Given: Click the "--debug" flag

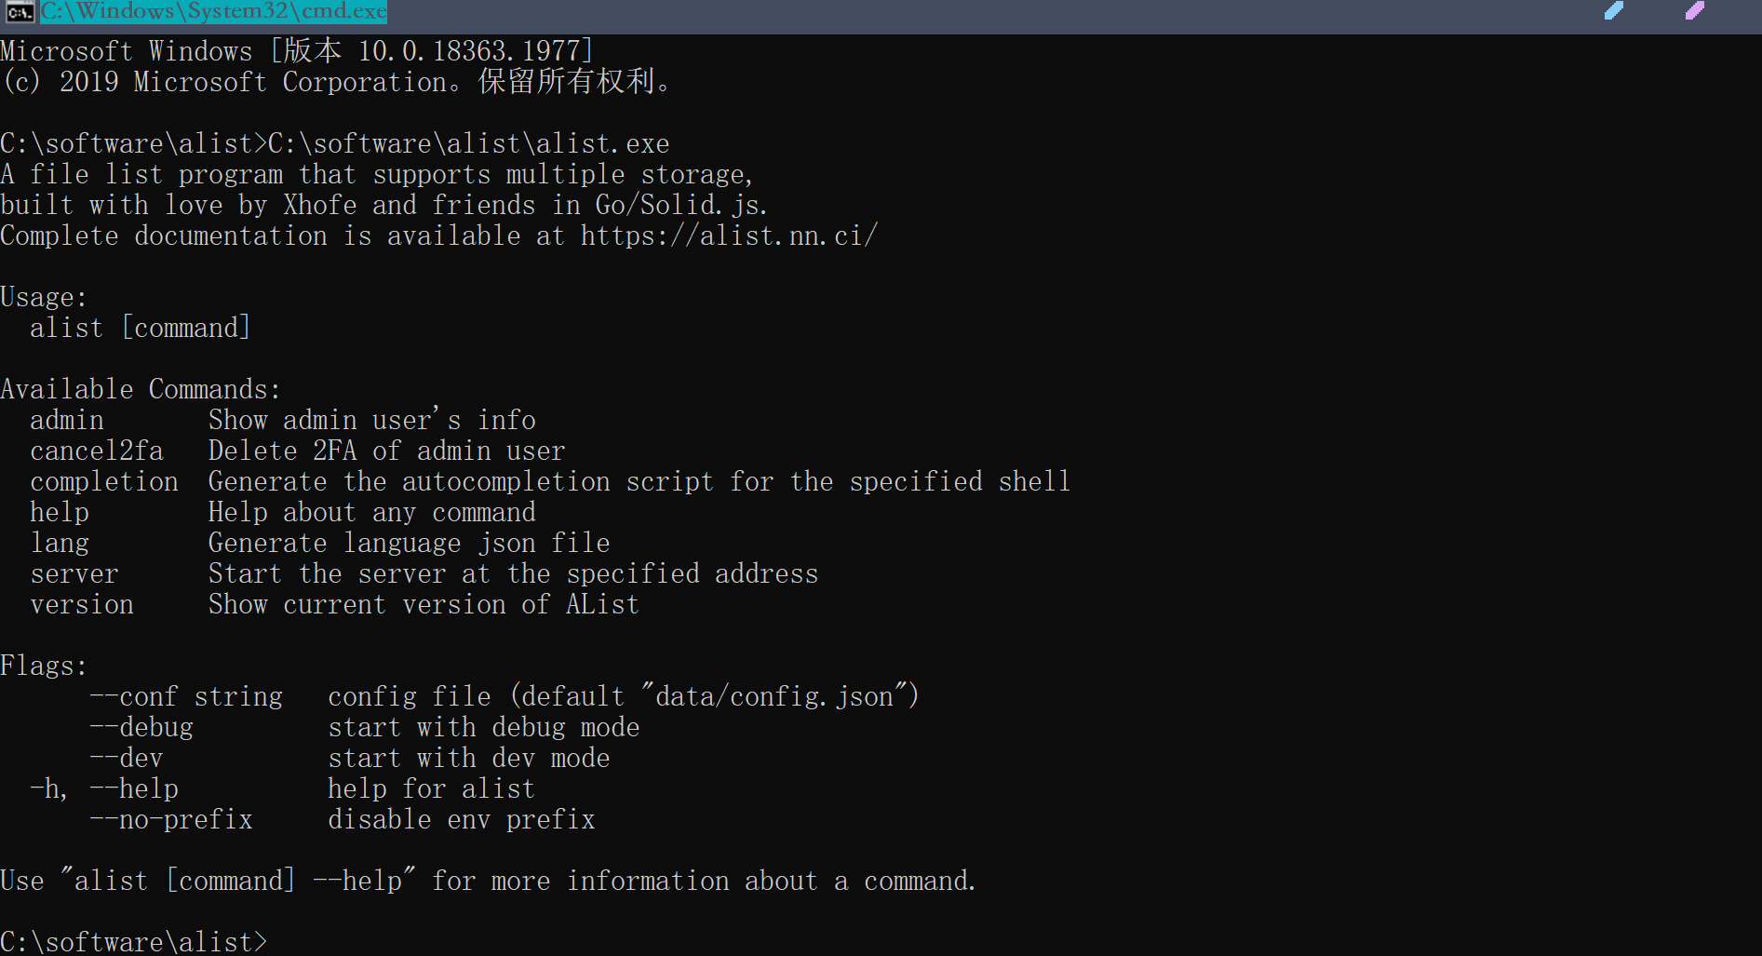Looking at the screenshot, I should point(141,728).
